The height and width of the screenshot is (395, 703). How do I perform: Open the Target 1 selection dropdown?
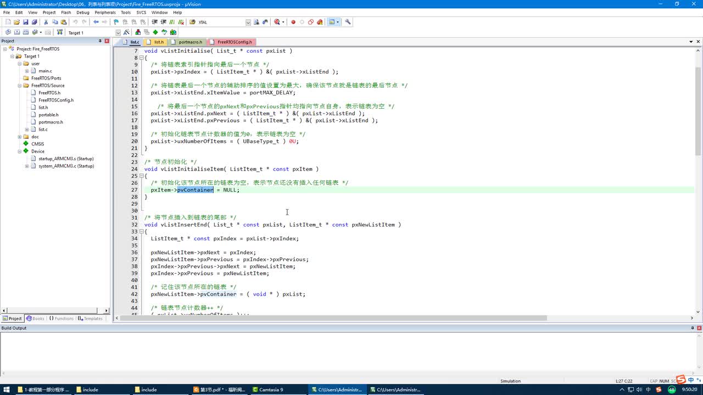118,32
